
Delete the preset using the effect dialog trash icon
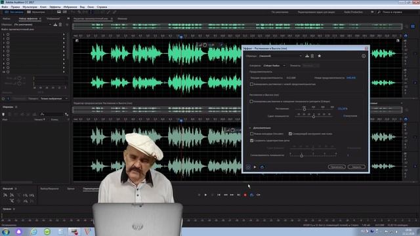click(312, 56)
